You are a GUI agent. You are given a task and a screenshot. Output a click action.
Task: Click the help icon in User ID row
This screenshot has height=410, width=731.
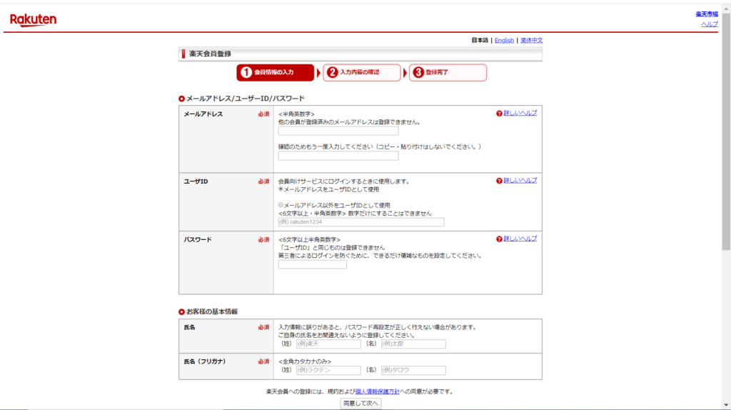(x=499, y=181)
